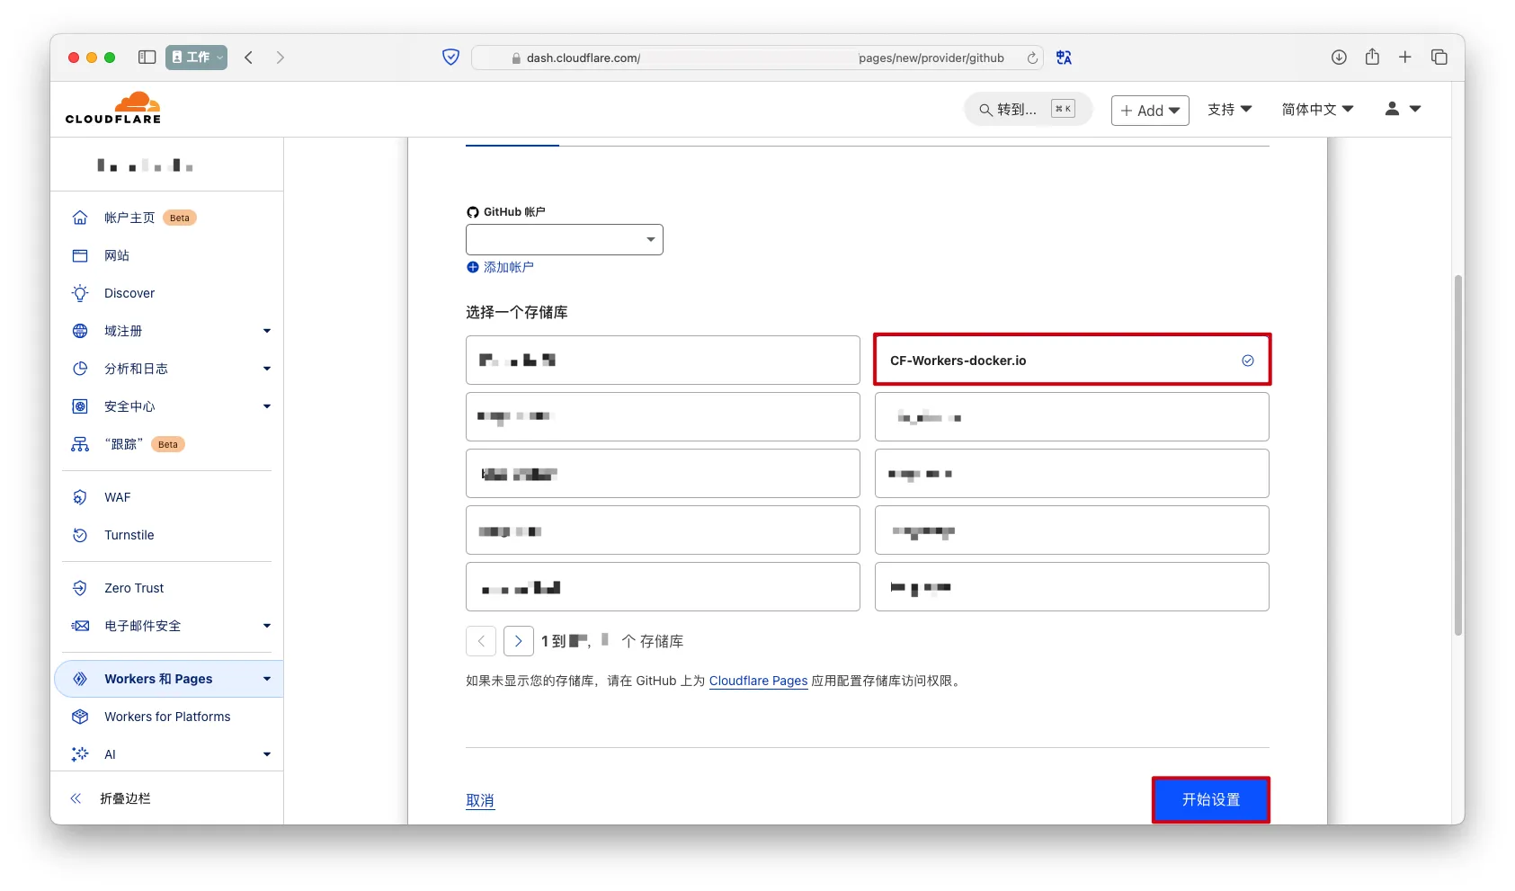
Task: Open 网站 in the sidebar
Action: 117,255
